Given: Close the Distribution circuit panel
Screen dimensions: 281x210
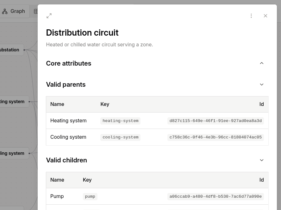Looking at the screenshot, I should [265, 16].
